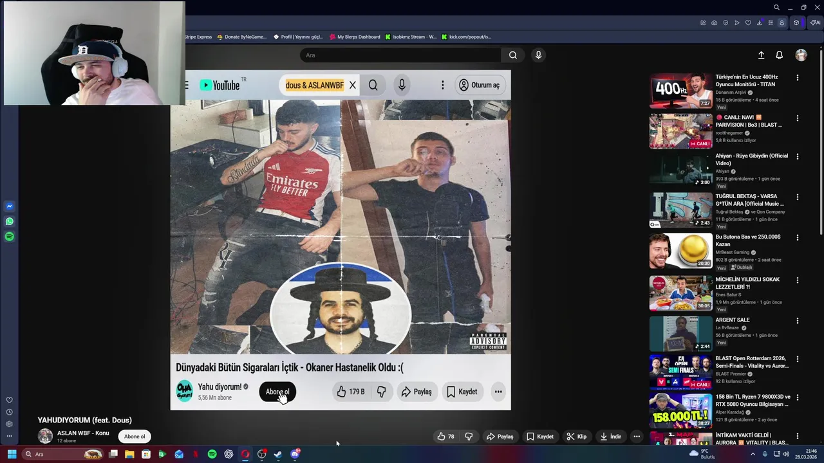The width and height of the screenshot is (824, 463).
Task: Click the YouTube TR logo inside the video
Action: [x=223, y=85]
